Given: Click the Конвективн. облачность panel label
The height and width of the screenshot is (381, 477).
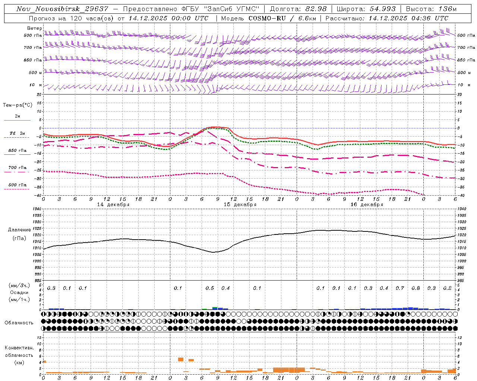Looking at the screenshot, I should pos(19,352).
